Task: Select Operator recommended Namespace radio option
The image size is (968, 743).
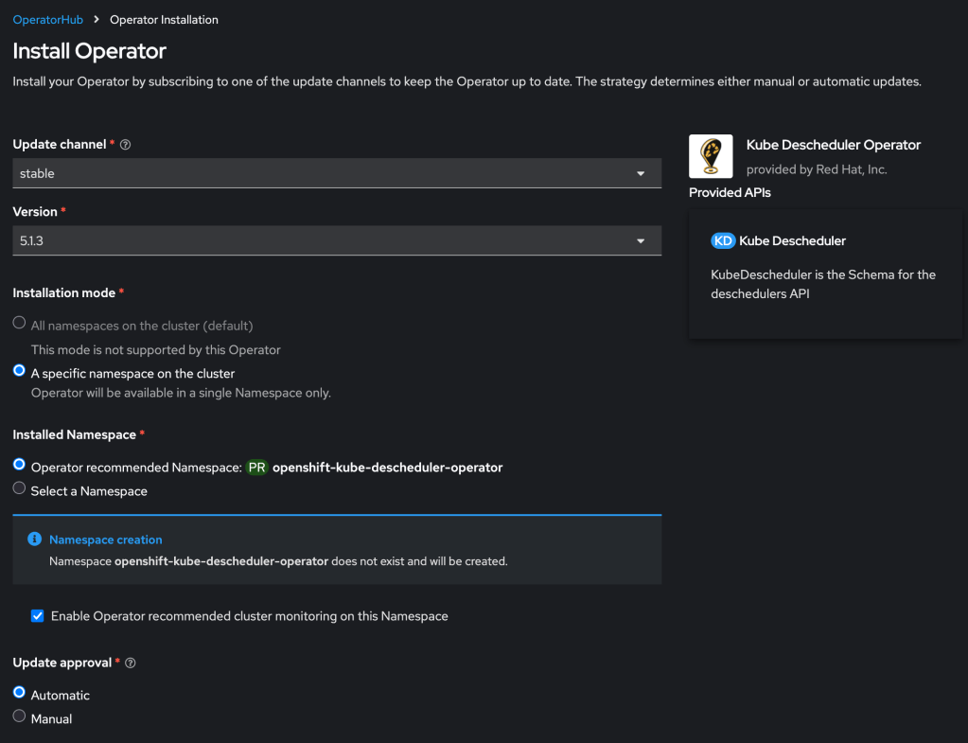Action: (19, 465)
